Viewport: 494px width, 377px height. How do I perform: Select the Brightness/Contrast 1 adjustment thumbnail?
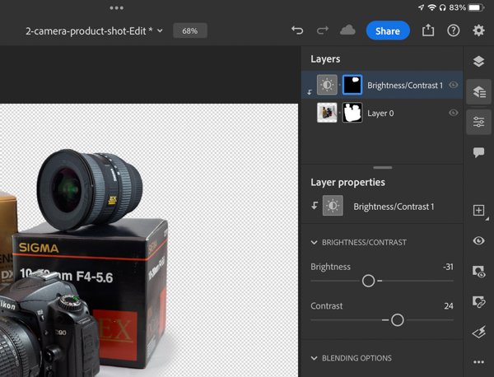(x=327, y=85)
